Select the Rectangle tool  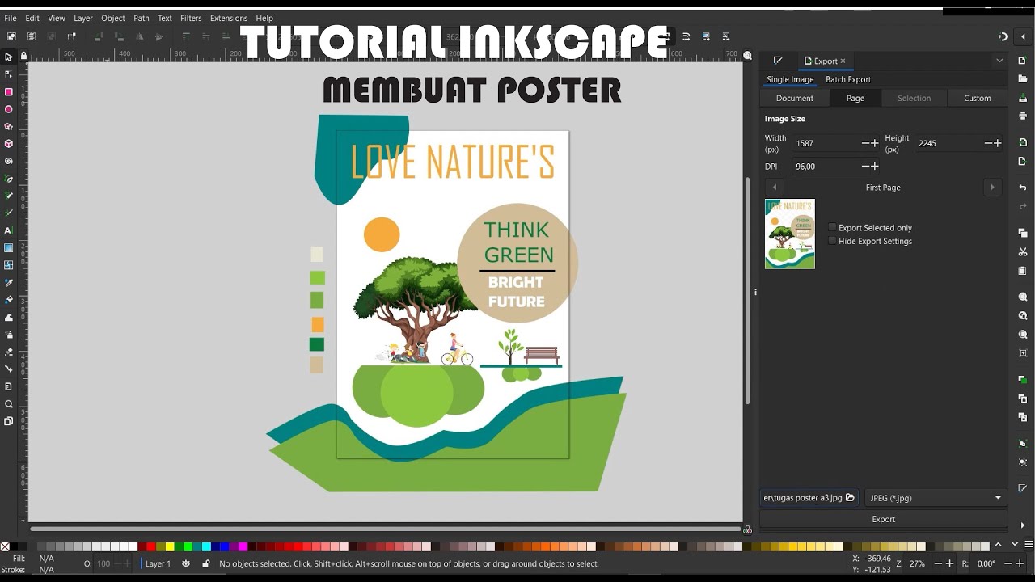9,92
